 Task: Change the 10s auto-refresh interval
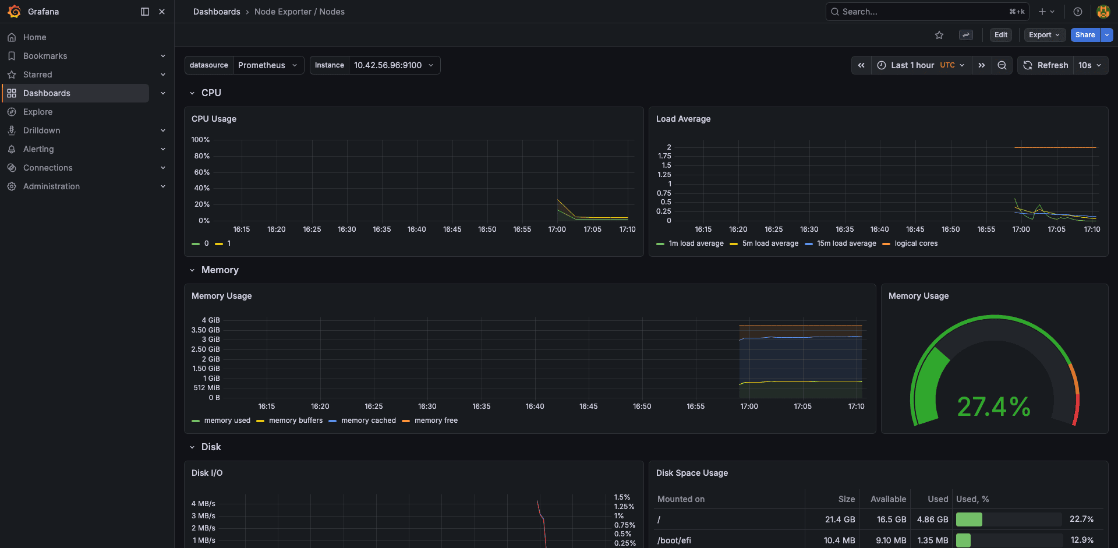coord(1090,65)
